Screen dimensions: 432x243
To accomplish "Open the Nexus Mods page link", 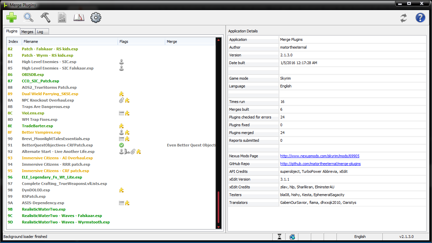I will click(x=320, y=156).
